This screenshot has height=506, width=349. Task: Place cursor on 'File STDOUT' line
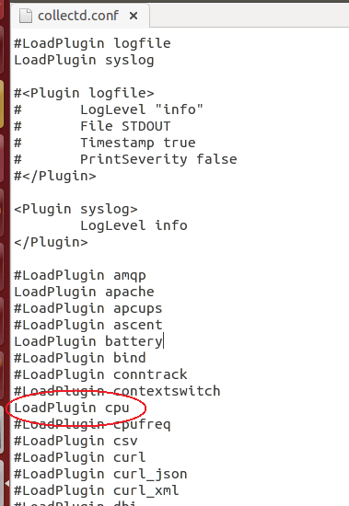(x=92, y=126)
